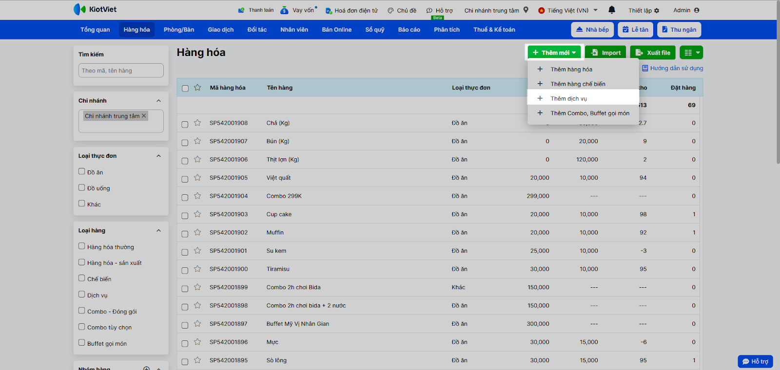Remove the Chi nhánh trung tâm tag
The image size is (780, 370).
144,116
